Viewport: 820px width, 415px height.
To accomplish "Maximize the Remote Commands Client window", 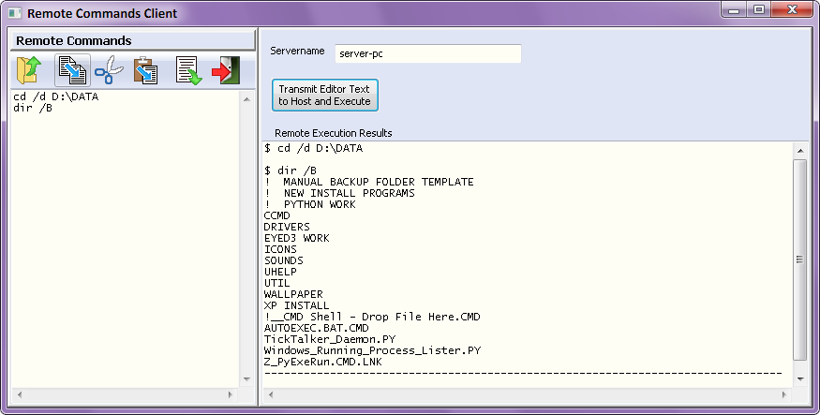I will 758,9.
